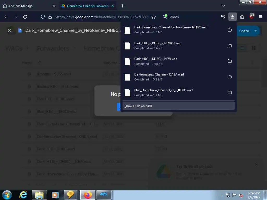Viewport: 267px width, 200px height.
Task: Click the forward navigation arrow
Action: [16, 17]
